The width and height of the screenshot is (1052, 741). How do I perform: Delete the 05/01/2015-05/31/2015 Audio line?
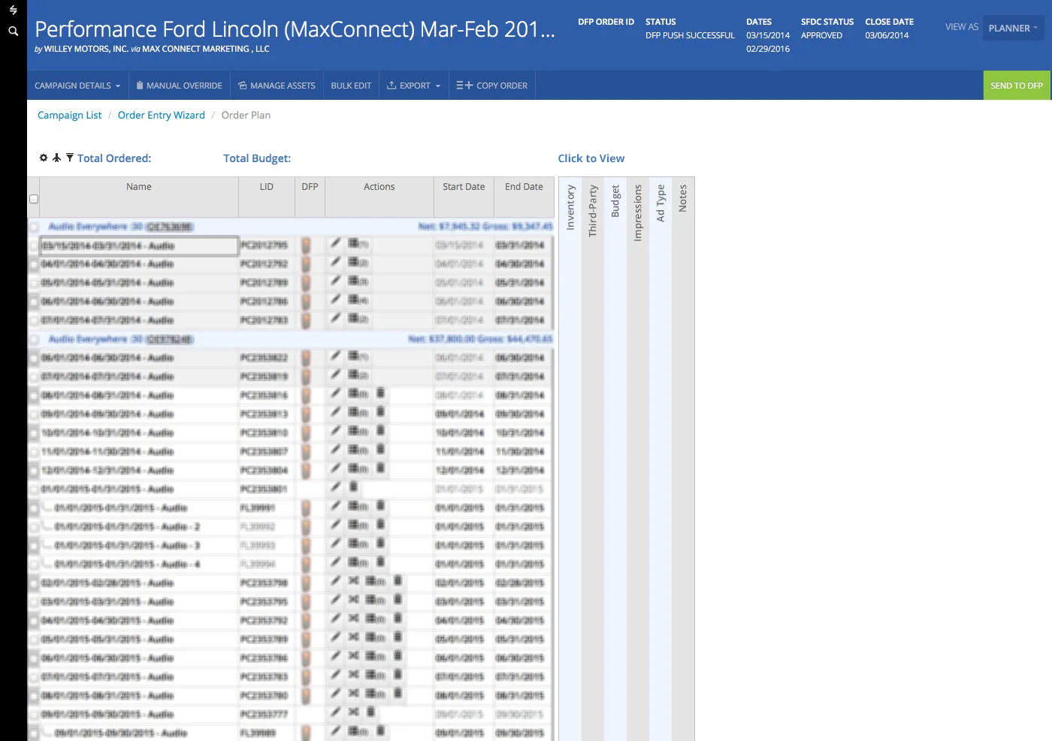(x=398, y=637)
